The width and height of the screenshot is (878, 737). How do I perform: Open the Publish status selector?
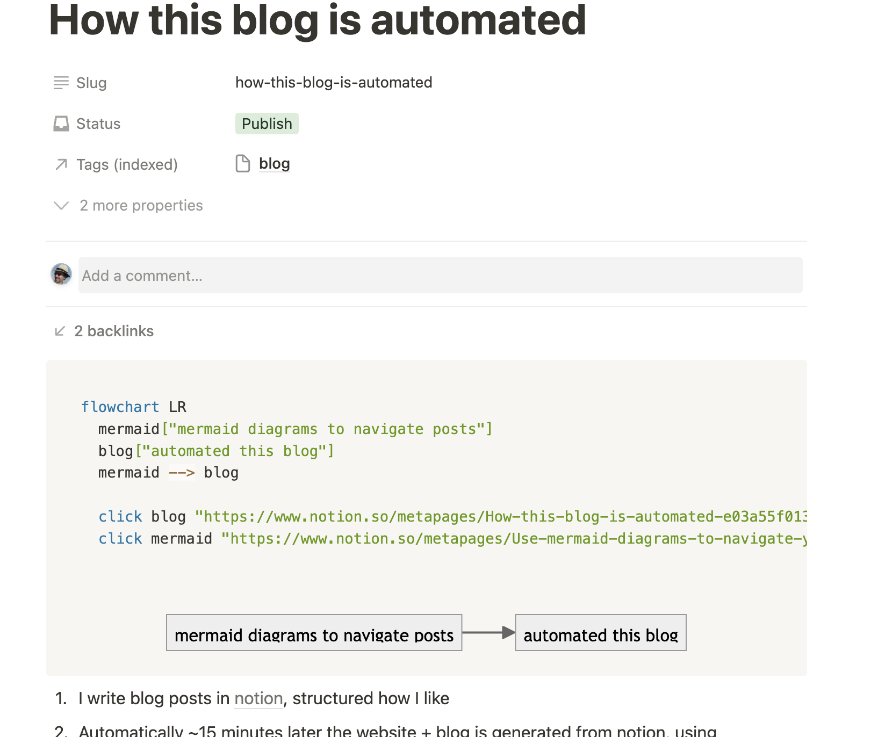click(267, 124)
